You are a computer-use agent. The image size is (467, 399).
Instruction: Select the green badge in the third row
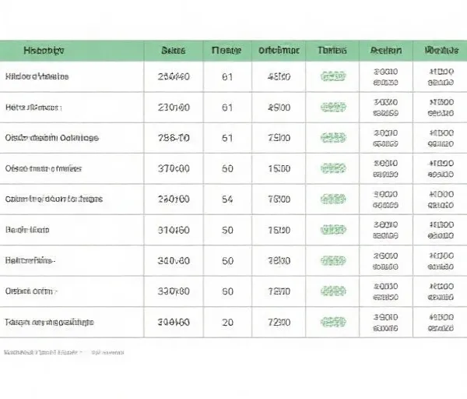[332, 138]
